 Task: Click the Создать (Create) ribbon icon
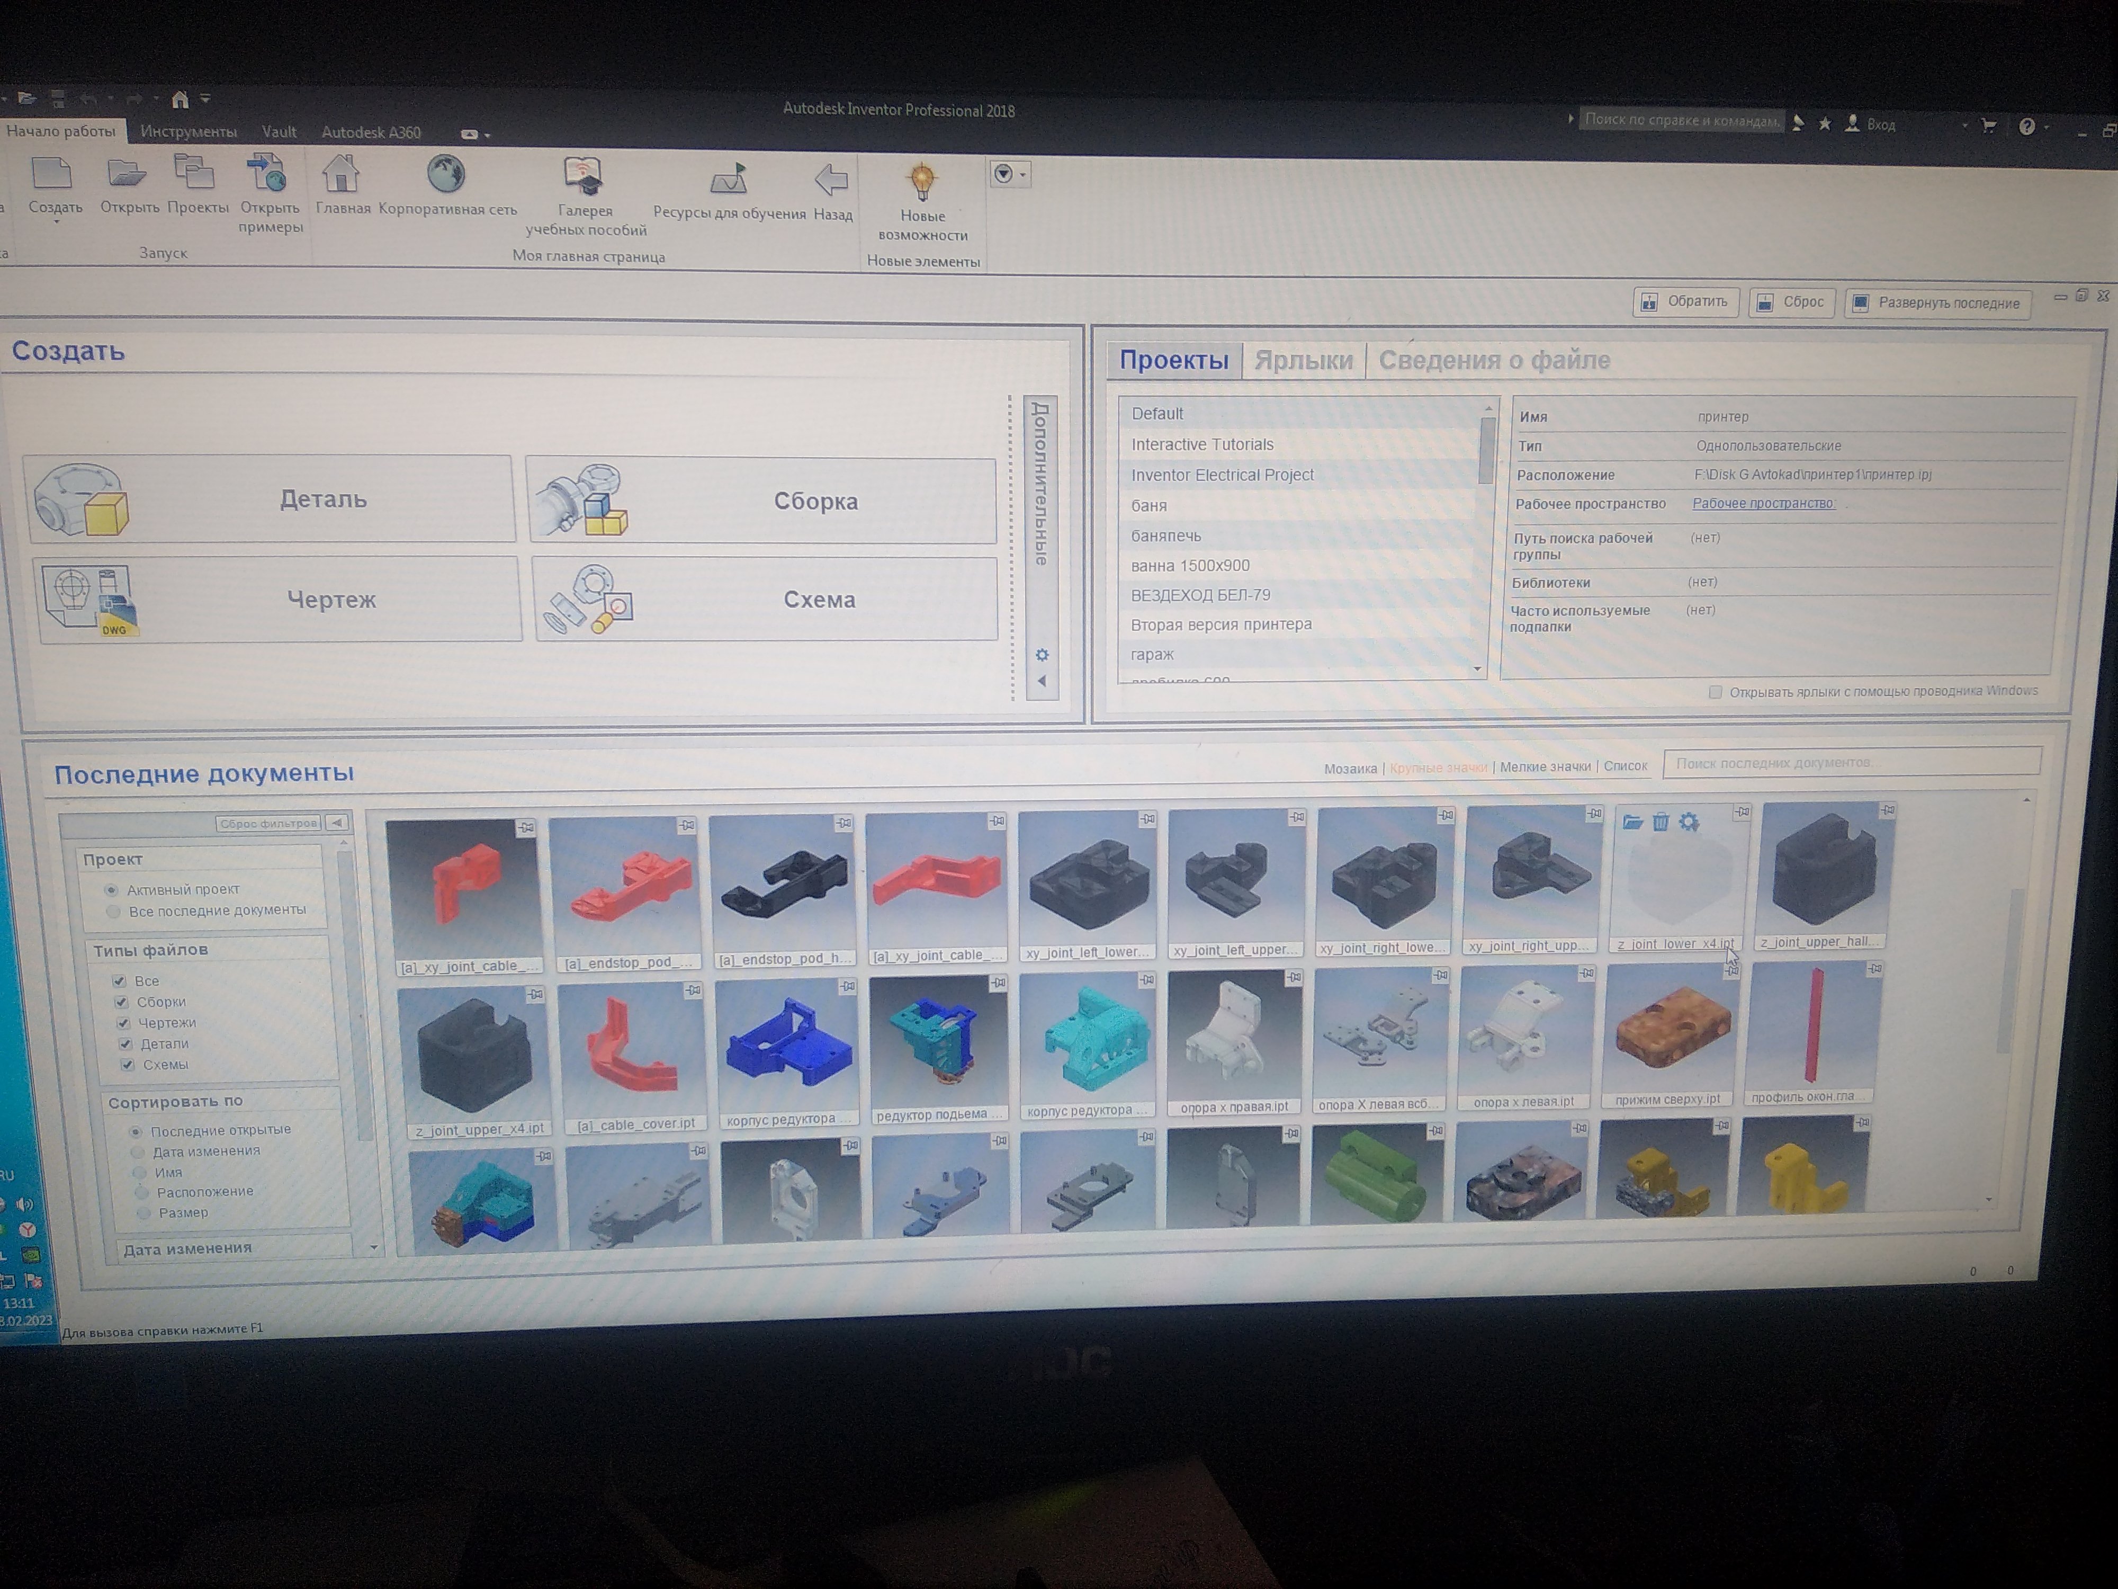coord(52,174)
